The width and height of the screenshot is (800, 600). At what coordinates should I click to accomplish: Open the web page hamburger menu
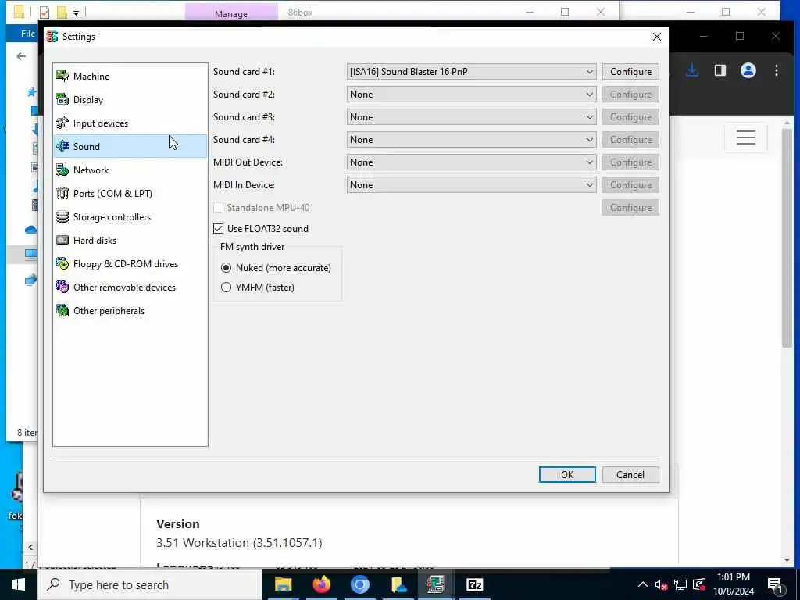coord(745,137)
